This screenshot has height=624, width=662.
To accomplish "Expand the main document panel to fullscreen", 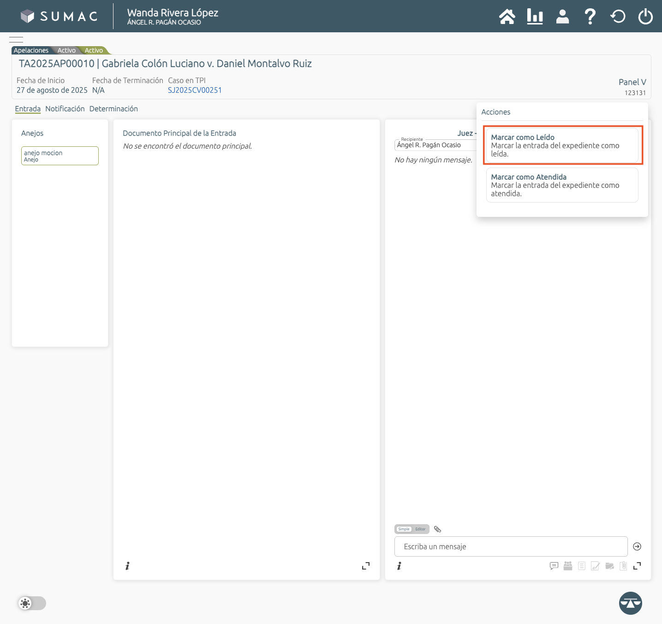I will (366, 566).
